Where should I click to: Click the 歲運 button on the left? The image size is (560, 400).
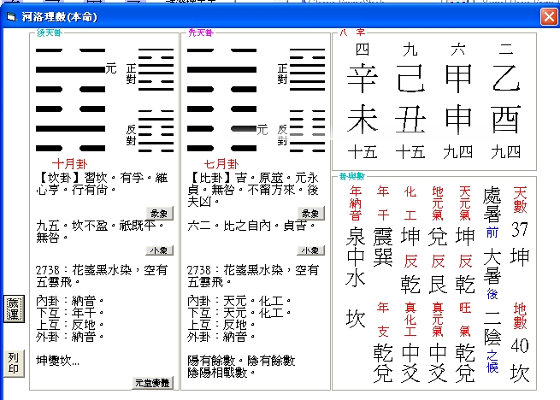[x=13, y=309]
